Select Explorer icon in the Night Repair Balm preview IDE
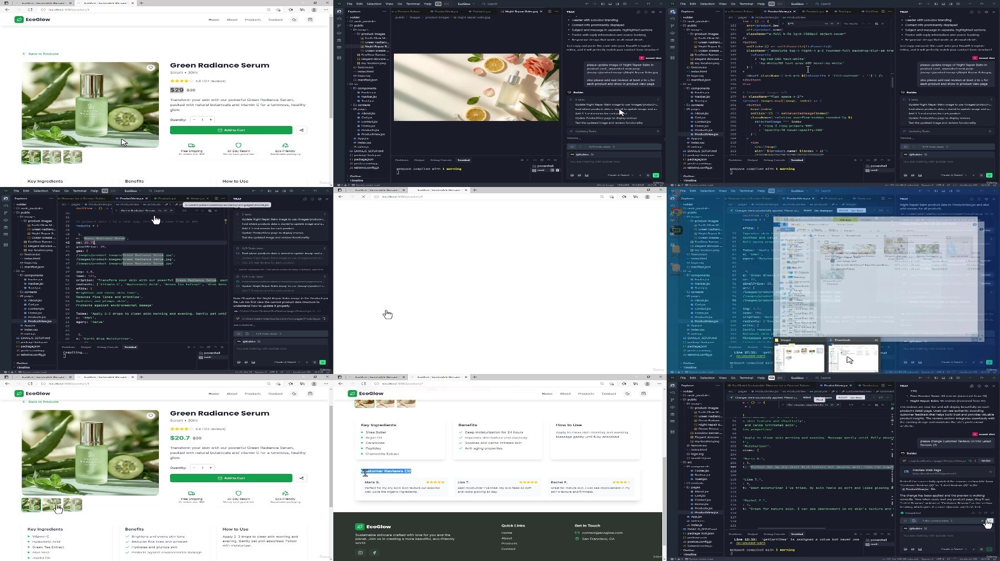 [x=339, y=11]
